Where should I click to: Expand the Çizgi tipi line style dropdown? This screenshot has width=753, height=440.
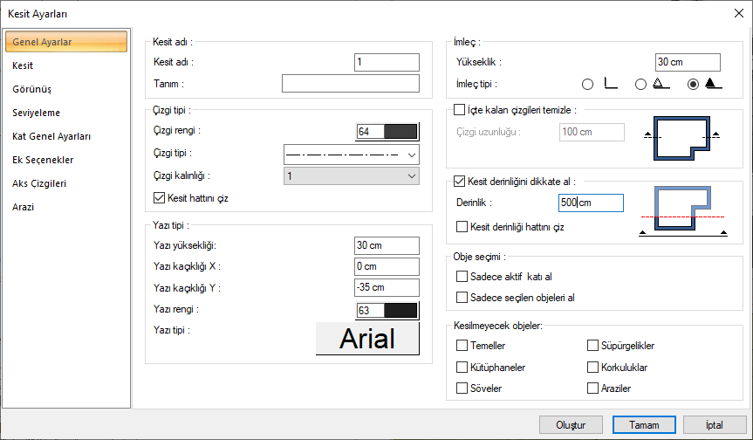tap(352, 155)
